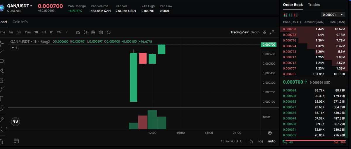351x149 pixels.
Task: Open the more timeframes dropdown arrow
Action: (67, 32)
